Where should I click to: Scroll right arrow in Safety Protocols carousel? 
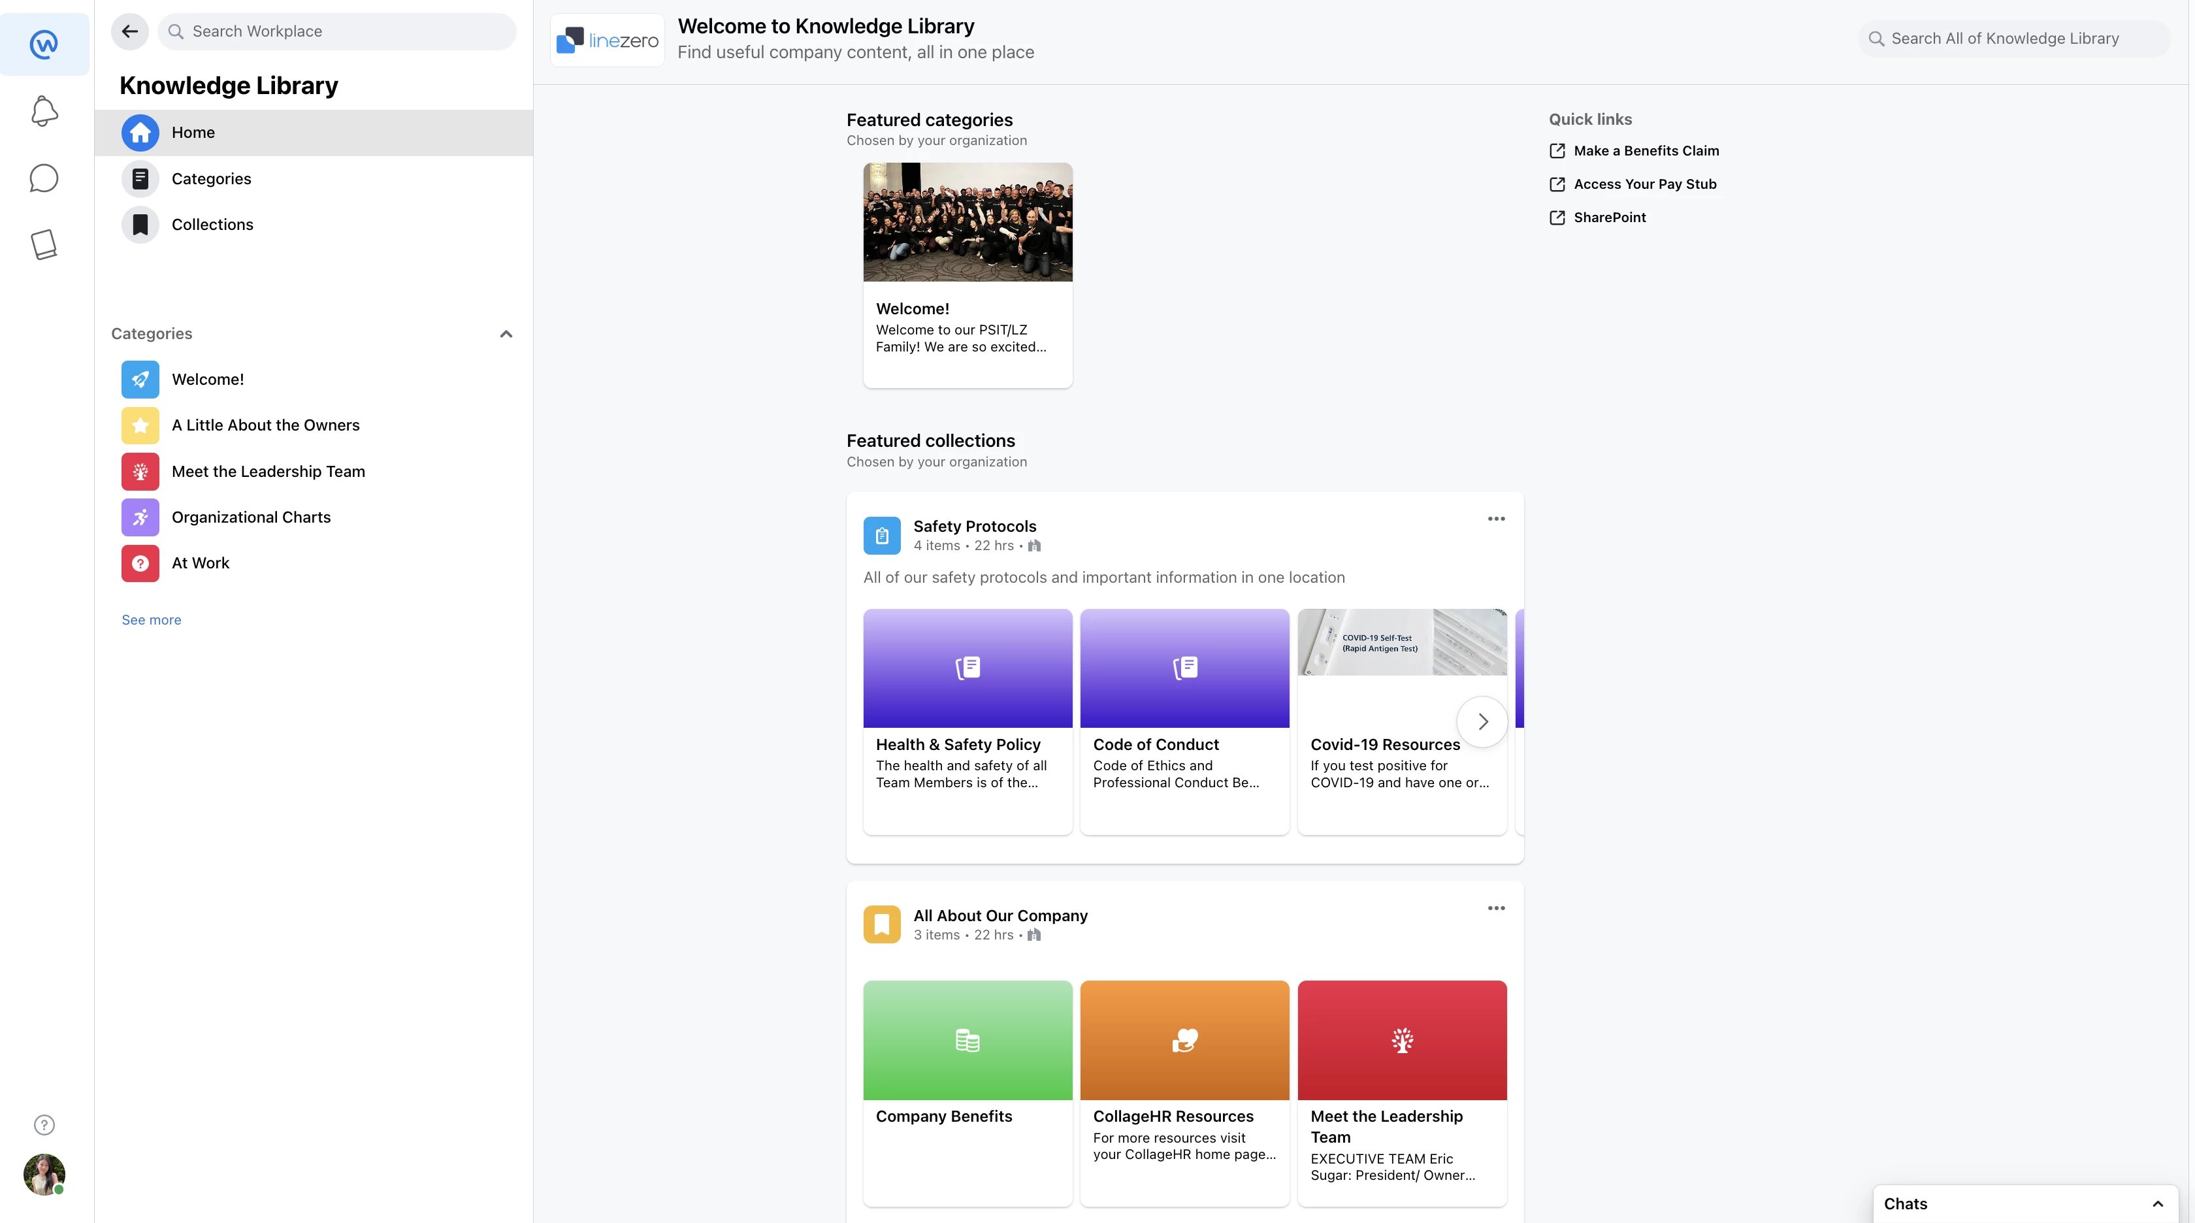(1482, 721)
